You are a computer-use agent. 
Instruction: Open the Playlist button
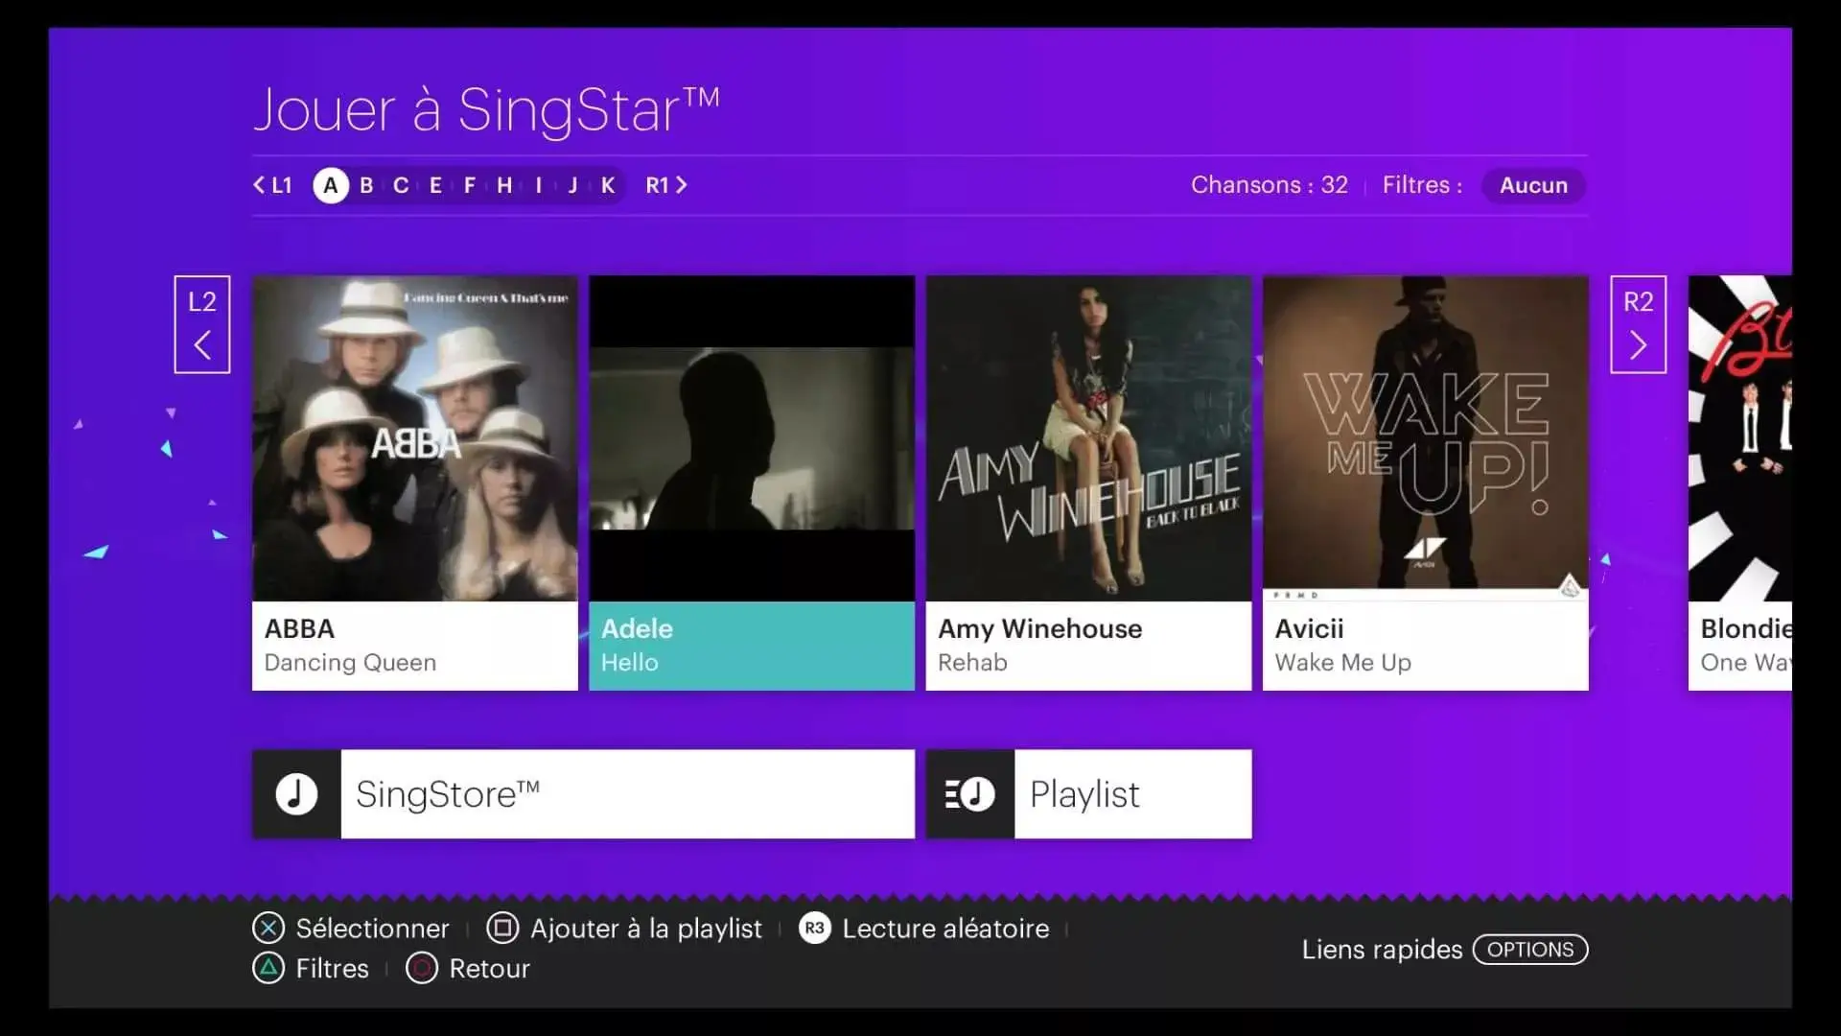pyautogui.click(x=1088, y=794)
